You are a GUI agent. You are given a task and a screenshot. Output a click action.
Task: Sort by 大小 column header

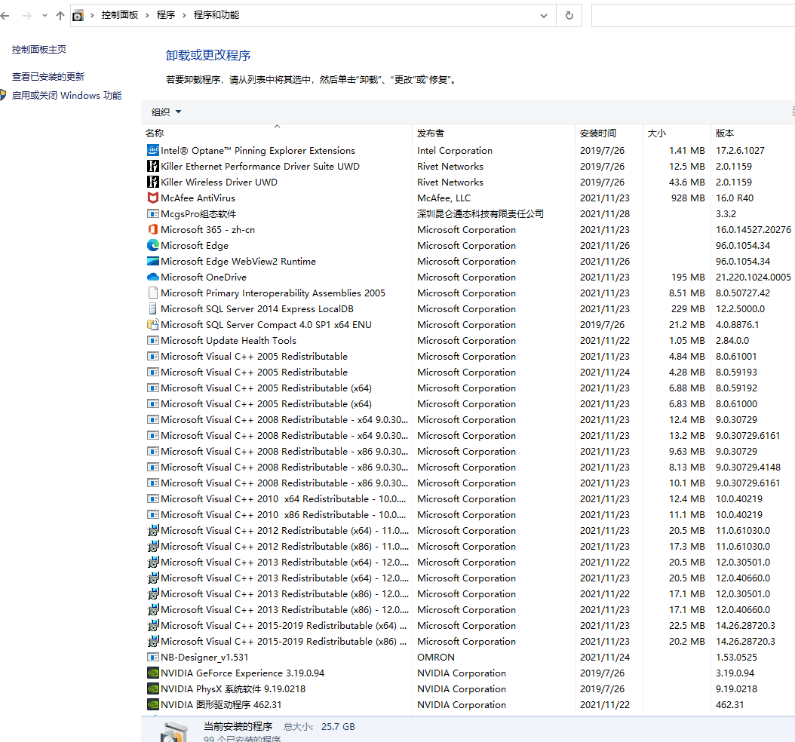[656, 133]
